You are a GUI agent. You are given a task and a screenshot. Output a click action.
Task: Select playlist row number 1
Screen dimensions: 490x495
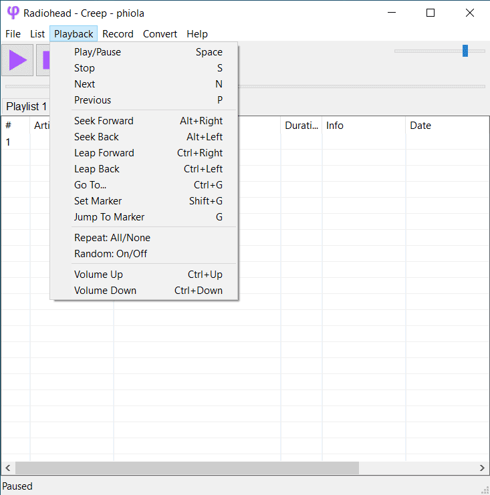coord(245,142)
